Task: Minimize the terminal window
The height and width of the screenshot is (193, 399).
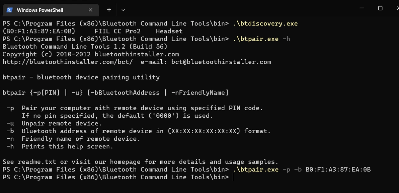Action: [362, 8]
